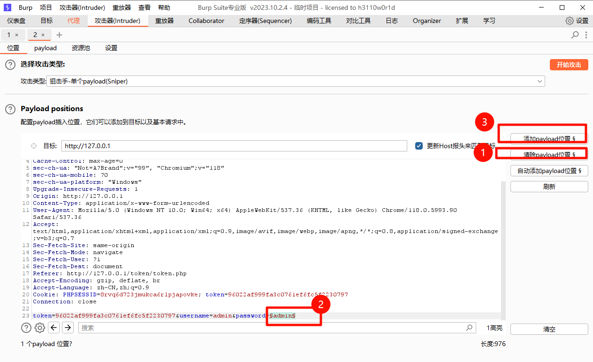Open the Collaborator tab

[206, 21]
